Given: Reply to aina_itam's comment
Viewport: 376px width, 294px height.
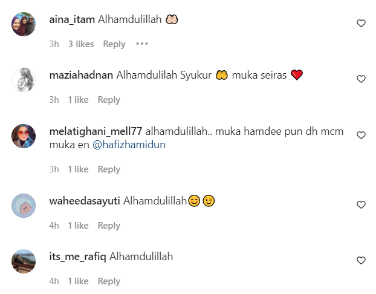Looking at the screenshot, I should click(114, 44).
